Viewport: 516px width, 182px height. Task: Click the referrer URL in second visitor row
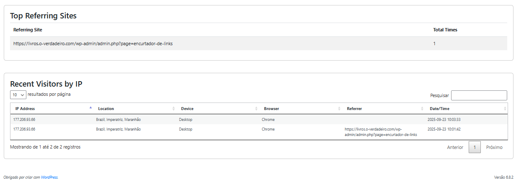click(x=380, y=132)
